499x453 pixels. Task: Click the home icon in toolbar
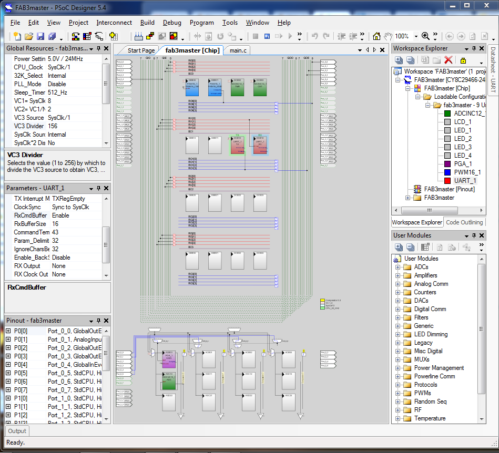[x=377, y=36]
